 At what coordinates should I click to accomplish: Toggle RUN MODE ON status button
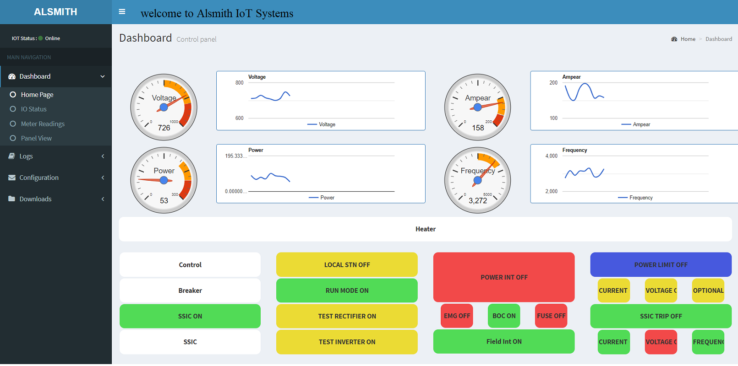[x=347, y=291]
